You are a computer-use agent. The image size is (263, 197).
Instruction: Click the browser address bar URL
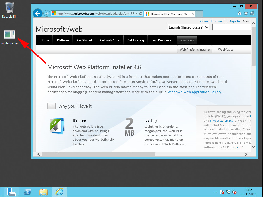click(93, 13)
